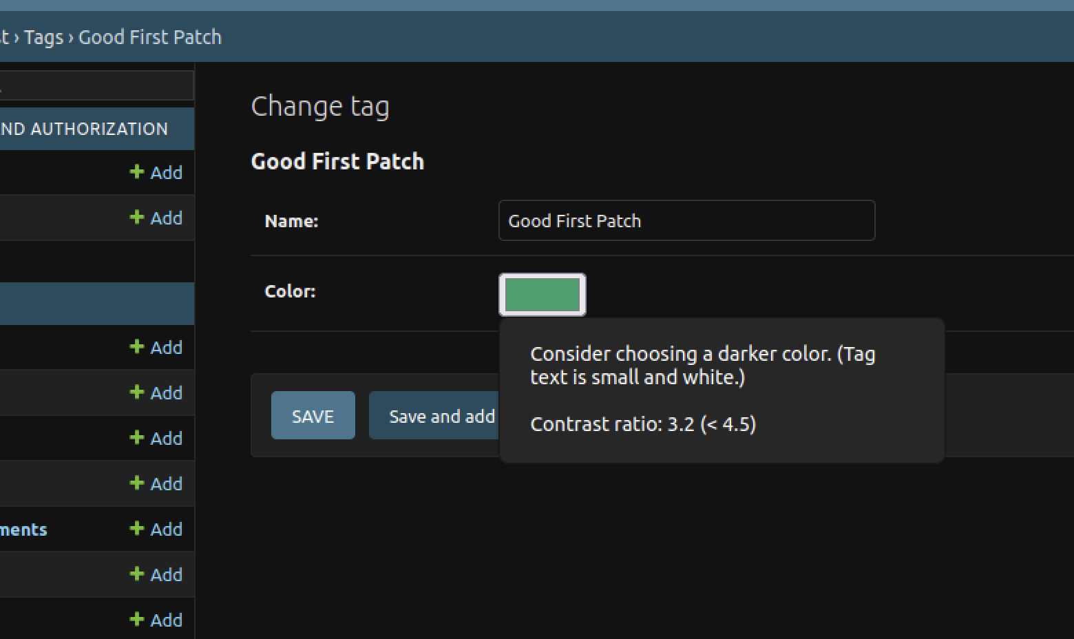Focus the sidebar filter input box

click(96, 85)
